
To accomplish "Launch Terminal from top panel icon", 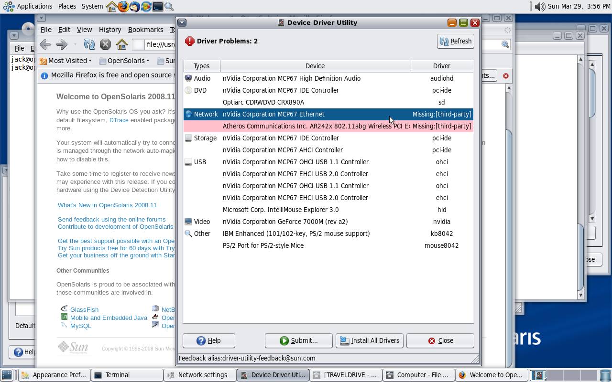I will [x=158, y=6].
